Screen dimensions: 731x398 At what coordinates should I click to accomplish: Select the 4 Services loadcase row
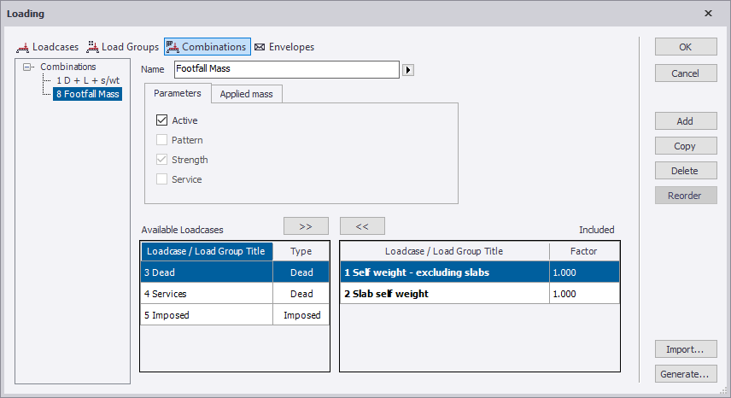click(207, 294)
